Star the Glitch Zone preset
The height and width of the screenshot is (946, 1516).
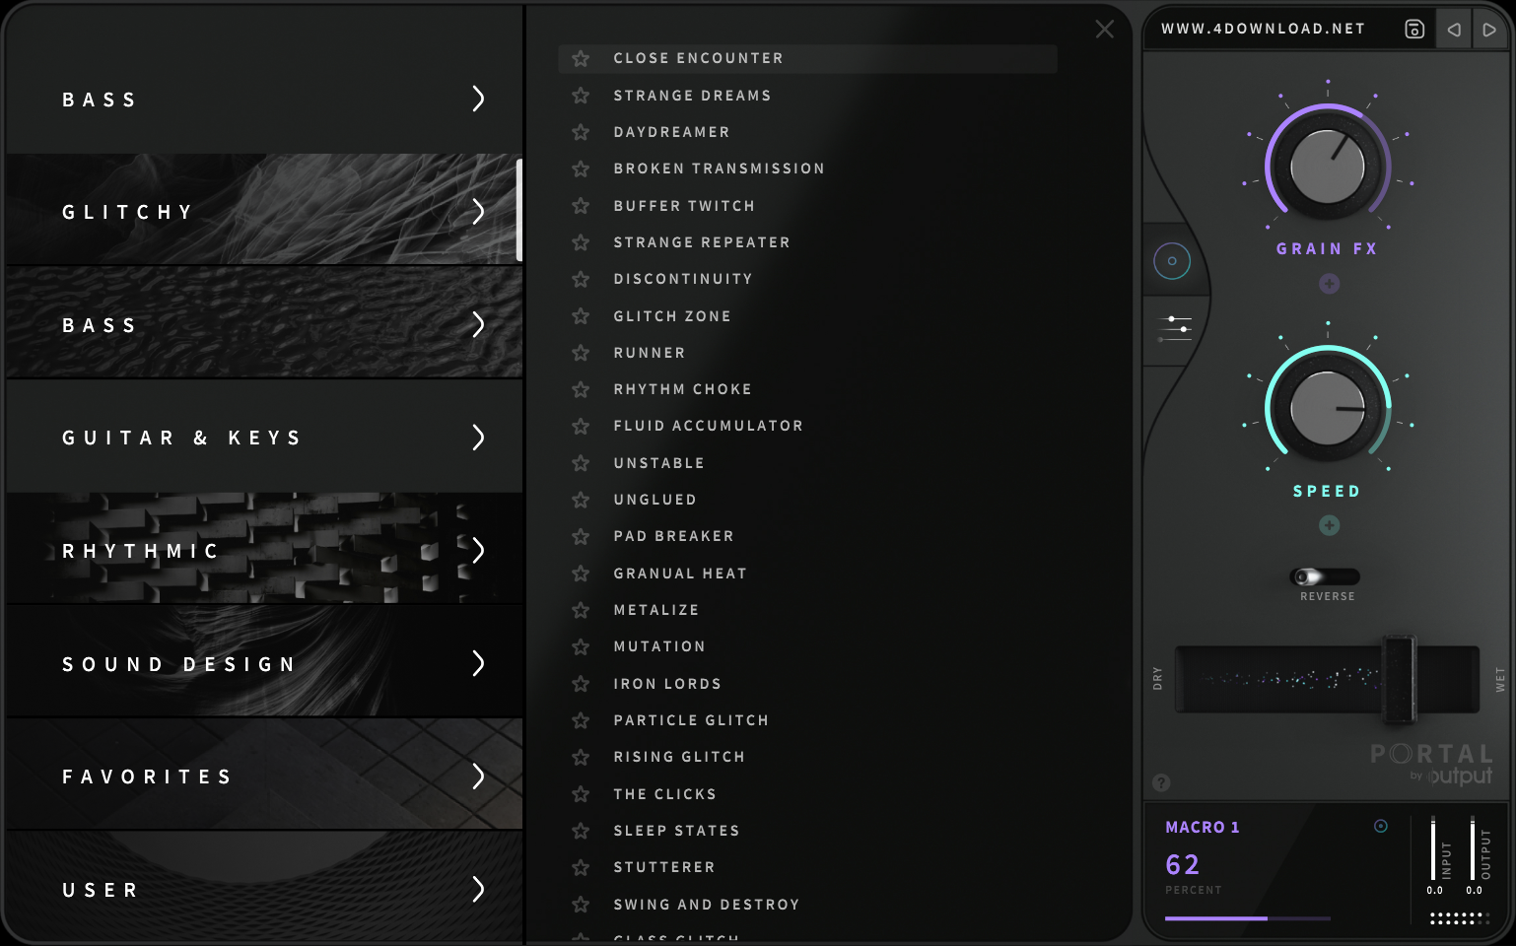[581, 316]
